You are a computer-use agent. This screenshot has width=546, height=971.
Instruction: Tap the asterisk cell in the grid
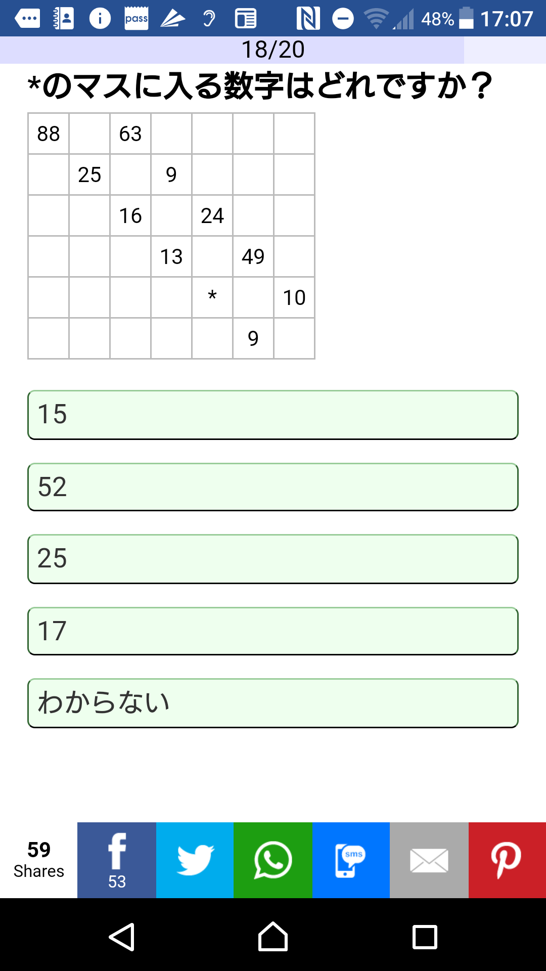[212, 297]
